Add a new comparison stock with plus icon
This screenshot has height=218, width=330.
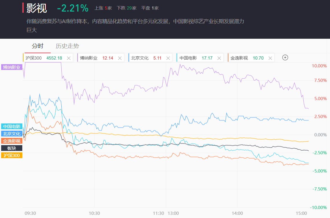point(285,58)
